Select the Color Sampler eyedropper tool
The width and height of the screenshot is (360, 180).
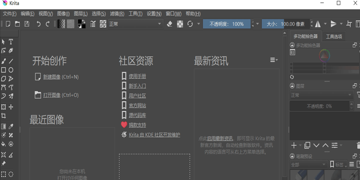(x=11, y=126)
